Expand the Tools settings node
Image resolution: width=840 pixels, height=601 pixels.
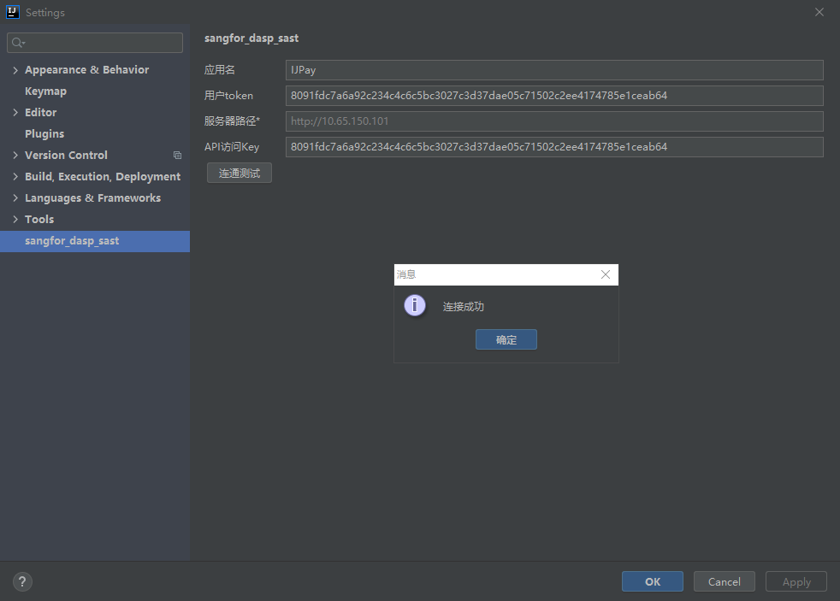(x=15, y=220)
